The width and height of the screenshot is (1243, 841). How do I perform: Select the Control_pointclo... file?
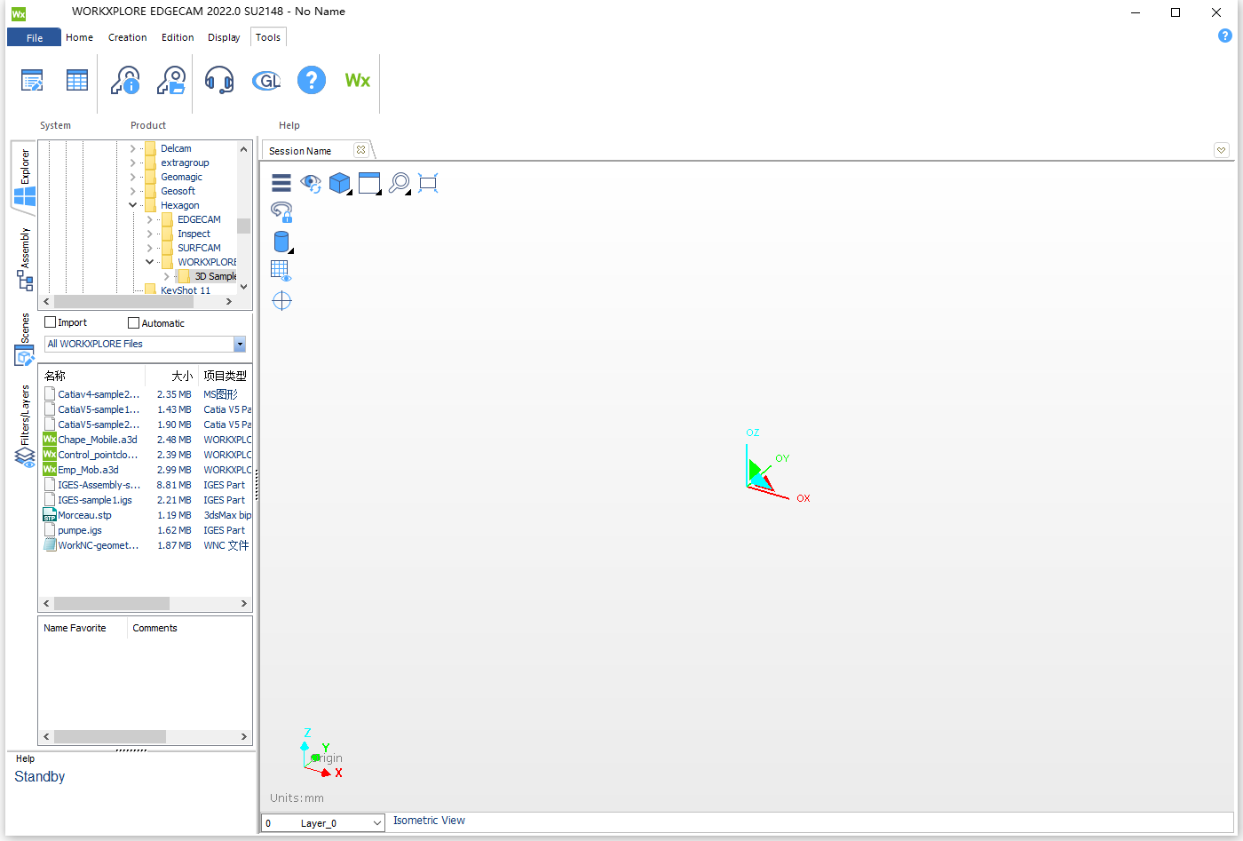point(98,455)
